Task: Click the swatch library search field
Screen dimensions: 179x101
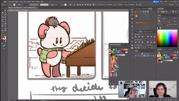Action: tap(119, 47)
